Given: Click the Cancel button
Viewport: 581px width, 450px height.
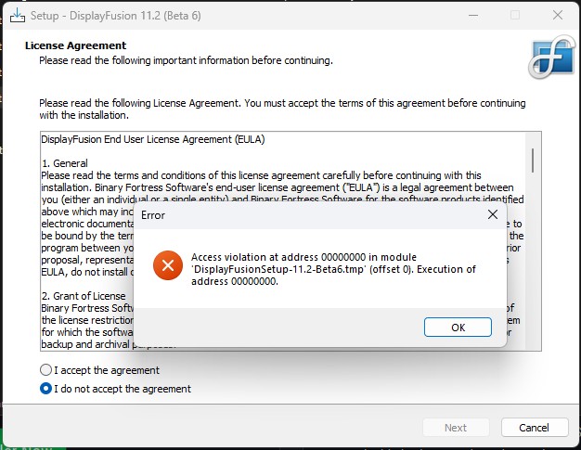Looking at the screenshot, I should pos(534,428).
